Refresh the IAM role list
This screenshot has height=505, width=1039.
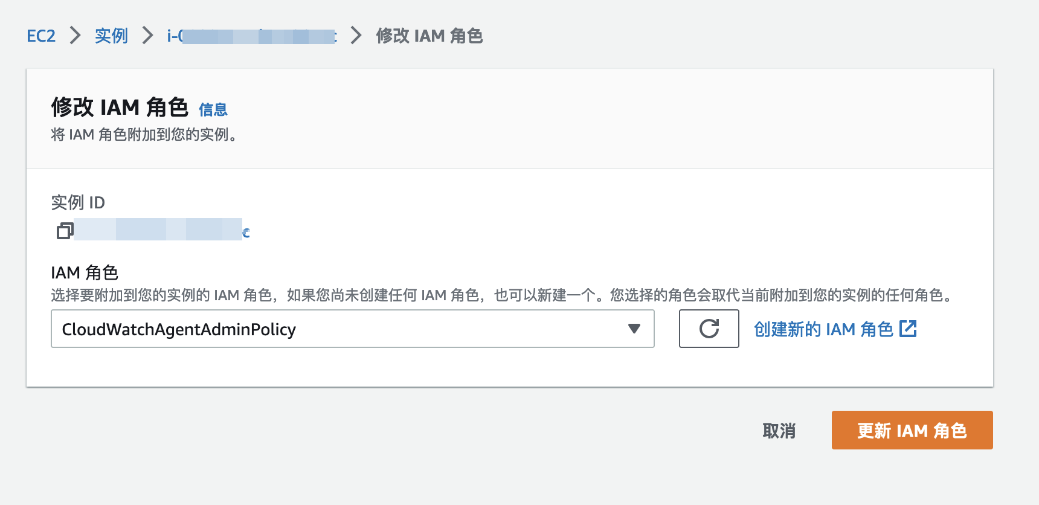click(709, 329)
